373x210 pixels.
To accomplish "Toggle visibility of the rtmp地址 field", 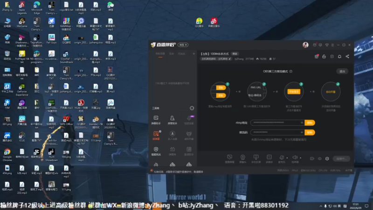I will tap(302, 123).
